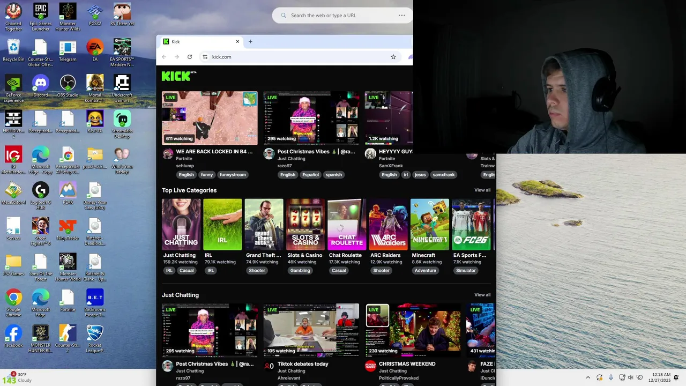
Task: Launch the EA app icon
Action: (95, 50)
